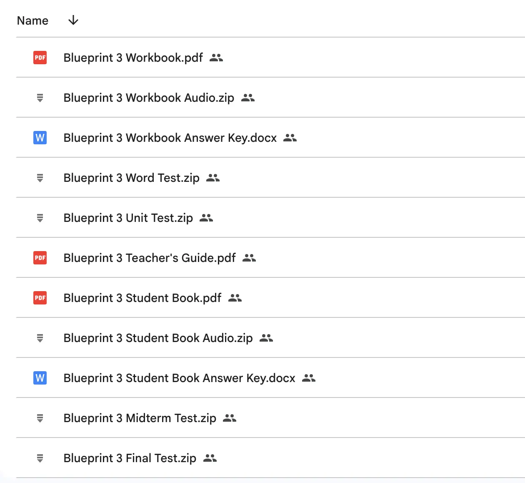Screen dimensions: 525x483
Task: Click the PDF icon for Teacher's Guide.pdf
Action: tap(40, 258)
